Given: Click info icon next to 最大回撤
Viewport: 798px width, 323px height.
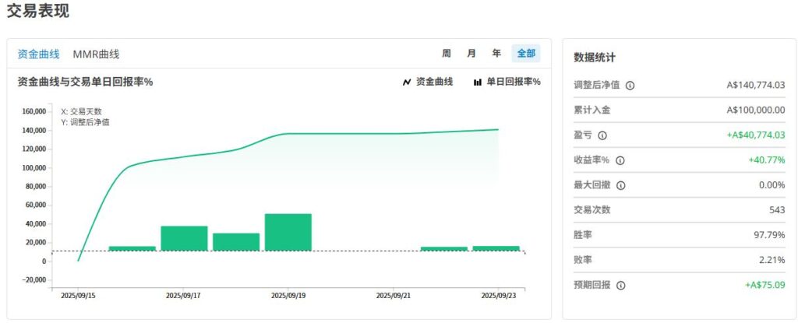Looking at the screenshot, I should tap(620, 185).
